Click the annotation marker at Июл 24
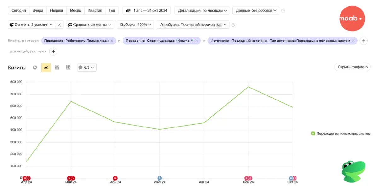The height and width of the screenshot is (195, 373). (x=159, y=178)
